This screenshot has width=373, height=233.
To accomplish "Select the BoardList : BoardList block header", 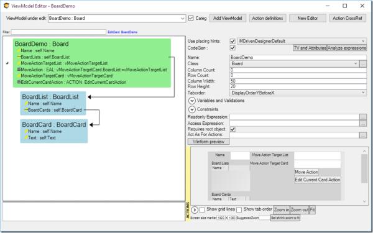I will click(x=50, y=97).
